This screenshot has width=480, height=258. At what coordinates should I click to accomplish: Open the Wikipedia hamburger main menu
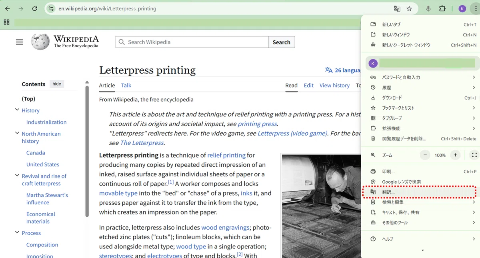pos(19,42)
